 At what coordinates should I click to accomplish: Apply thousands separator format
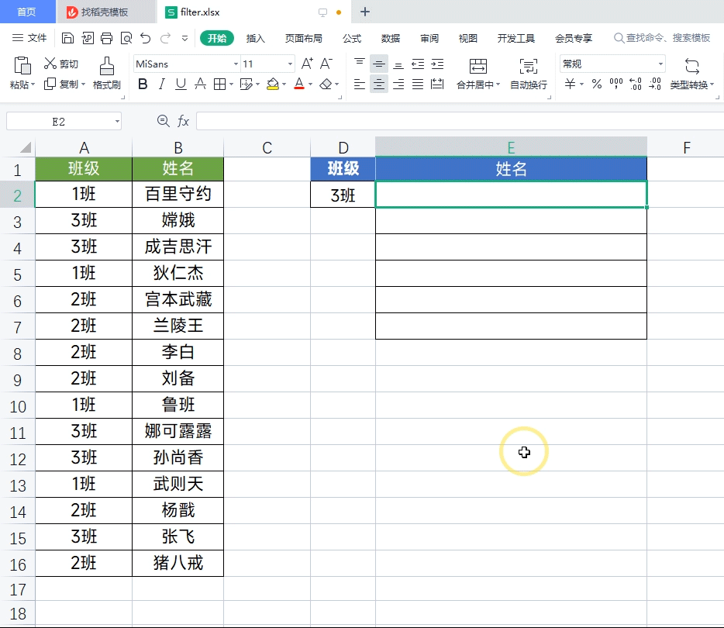point(616,84)
